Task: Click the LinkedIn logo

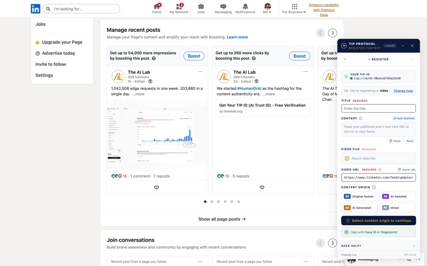Action: pos(35,9)
